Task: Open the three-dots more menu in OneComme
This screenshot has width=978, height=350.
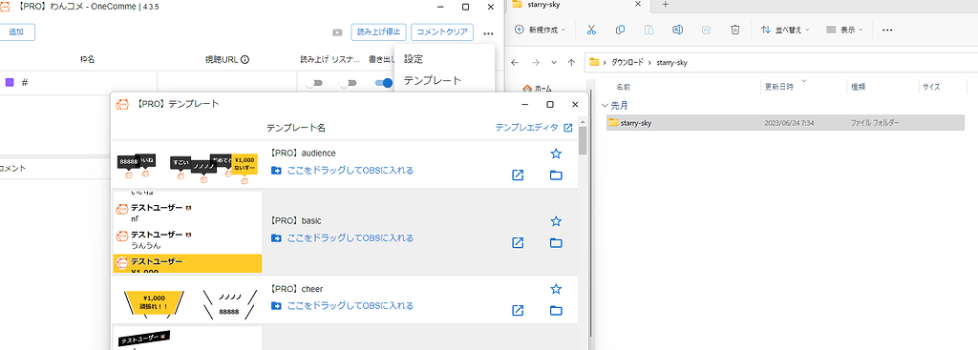Action: coord(488,32)
